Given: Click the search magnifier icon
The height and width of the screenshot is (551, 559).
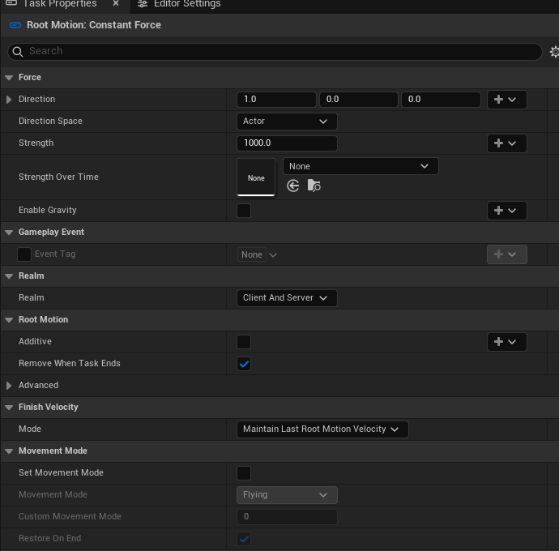Looking at the screenshot, I should 18,52.
